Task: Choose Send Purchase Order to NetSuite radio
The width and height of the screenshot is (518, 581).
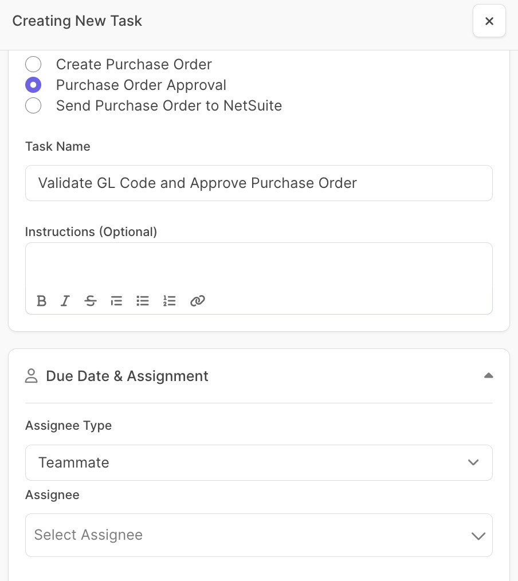Action: coord(33,105)
